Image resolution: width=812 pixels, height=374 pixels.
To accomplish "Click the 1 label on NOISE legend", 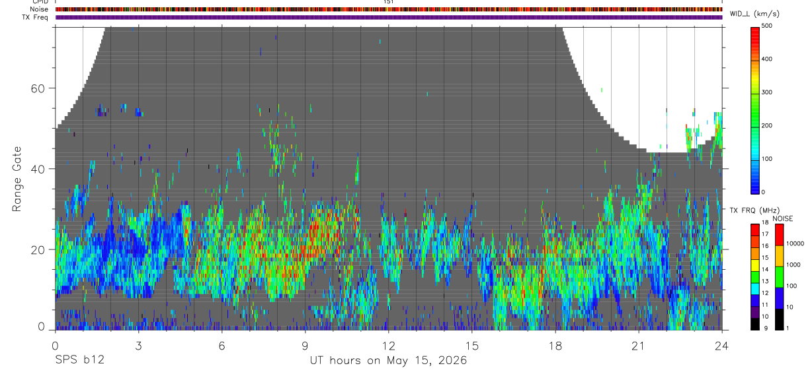I will tap(788, 328).
